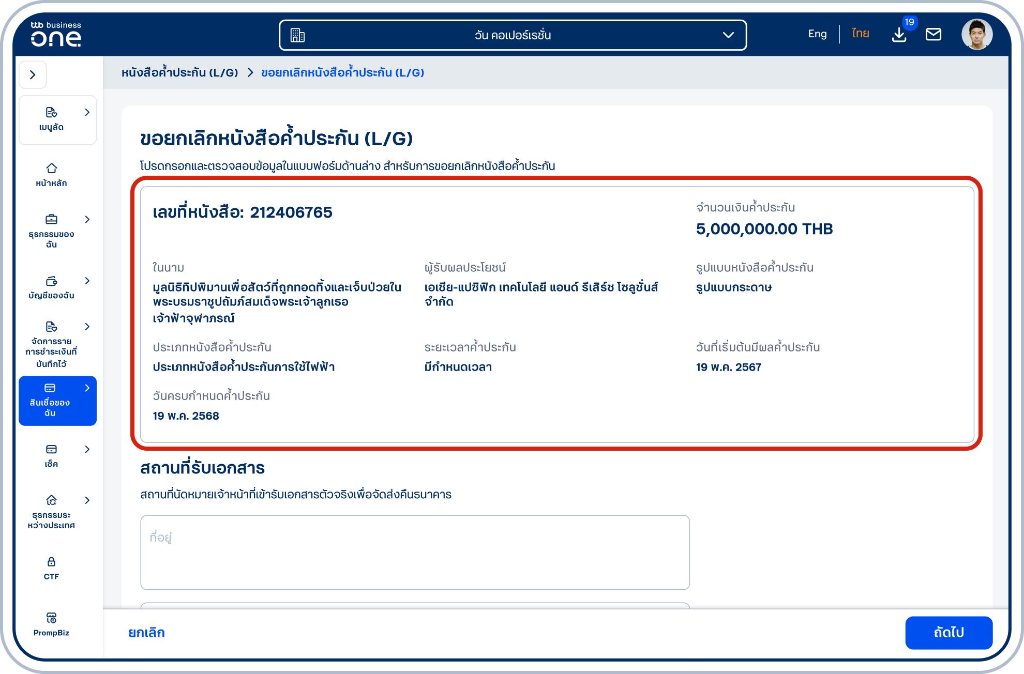The height and width of the screenshot is (674, 1024).
Task: Click menu label บัญชีของฉัน
Action: click(x=51, y=296)
